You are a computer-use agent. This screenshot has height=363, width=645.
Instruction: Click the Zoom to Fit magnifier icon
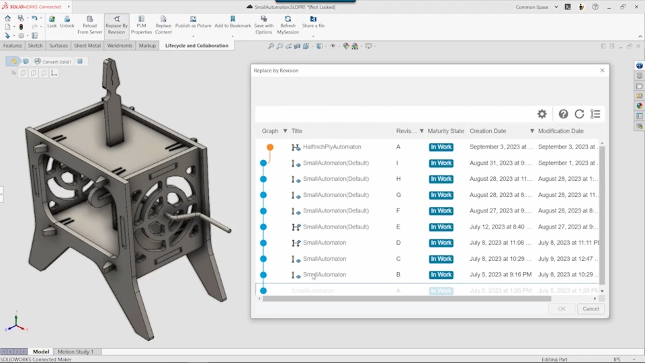click(x=271, y=46)
